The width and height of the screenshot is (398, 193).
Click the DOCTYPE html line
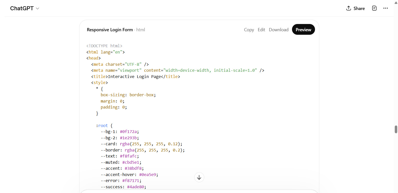tap(104, 46)
